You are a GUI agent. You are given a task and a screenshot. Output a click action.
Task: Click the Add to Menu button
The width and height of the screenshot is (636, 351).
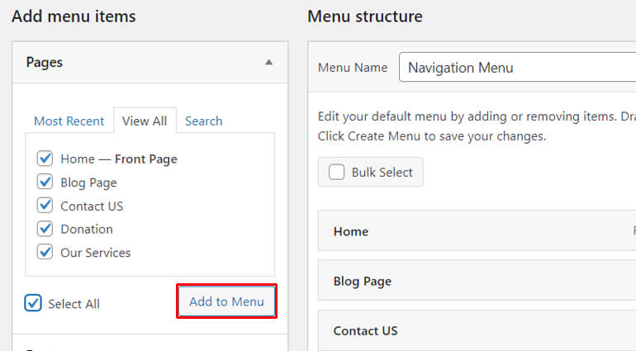point(226,301)
